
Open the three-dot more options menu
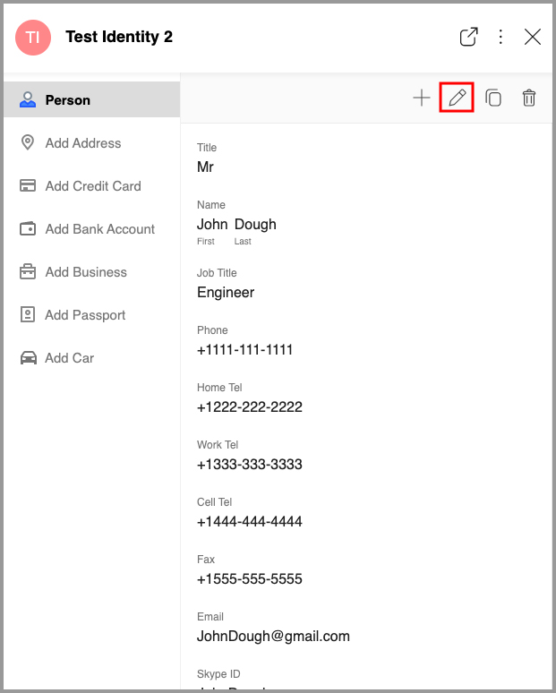click(500, 37)
